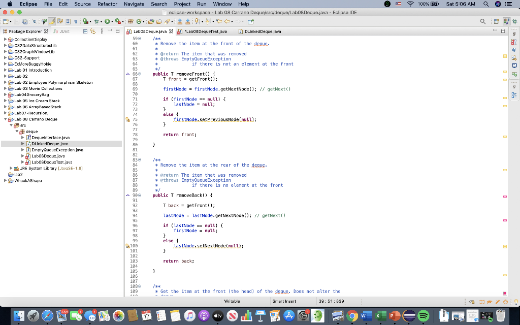Screen dimensions: 520x325
Task: Toggle Show Whitespace Characters pilcrow button
Action: (x=76, y=21)
